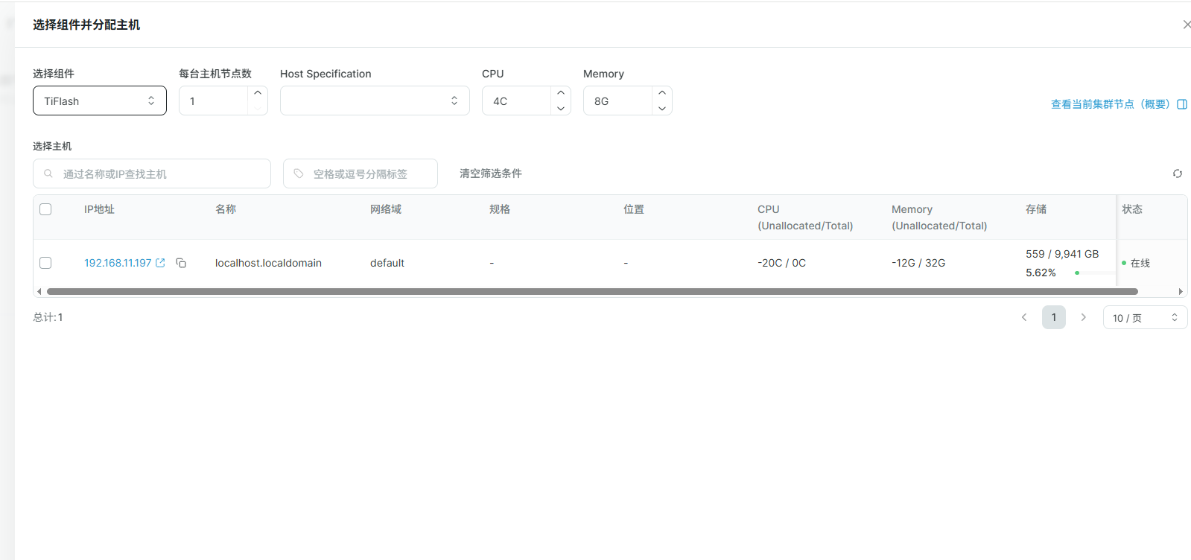Check the localhost.localdomain host row checkbox
This screenshot has height=560, width=1191.
point(45,263)
